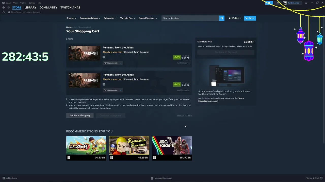This screenshot has width=325, height=182.
Task: Expand the Recommendations dropdown
Action: [x=90, y=18]
